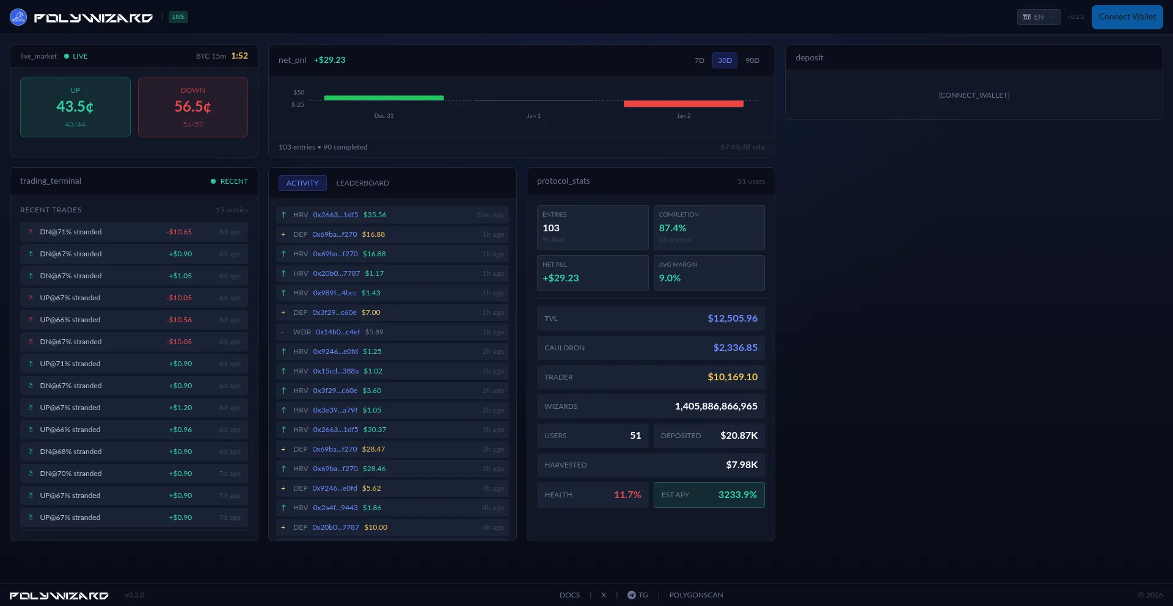Switch the chart to 30D range
The image size is (1173, 606).
pos(725,60)
